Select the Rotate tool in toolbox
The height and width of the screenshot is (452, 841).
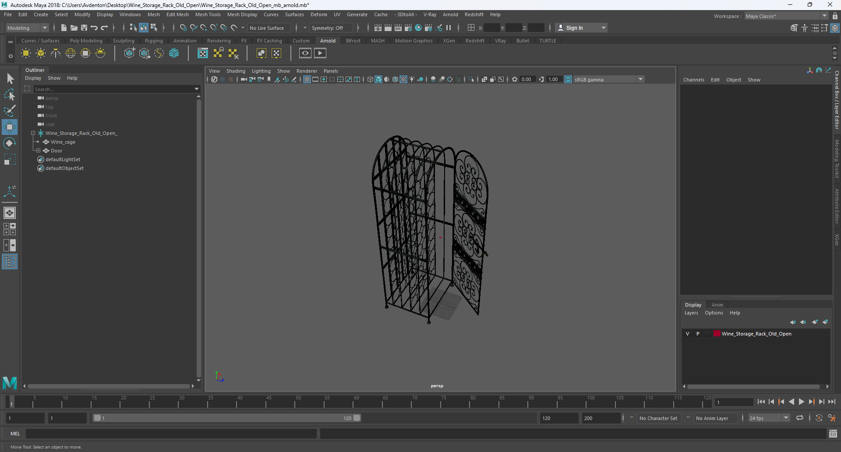pyautogui.click(x=10, y=143)
